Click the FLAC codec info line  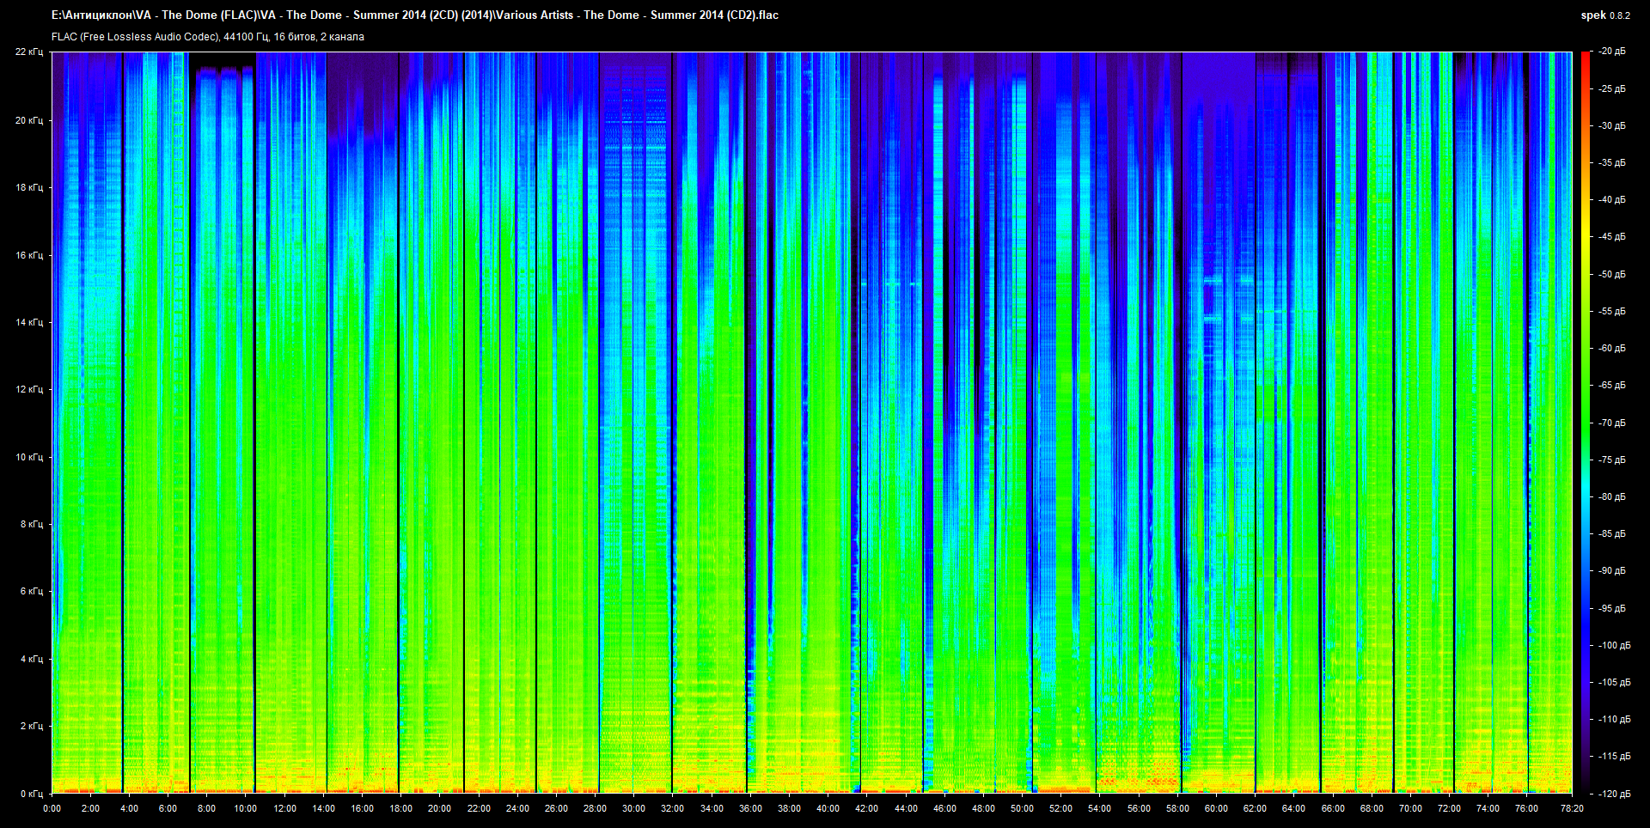(208, 37)
